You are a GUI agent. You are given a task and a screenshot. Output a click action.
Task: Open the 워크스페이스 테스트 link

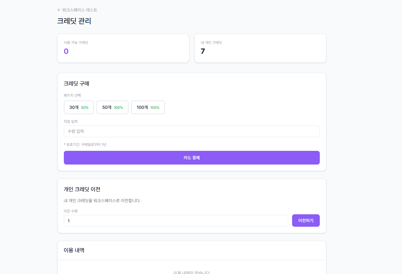pyautogui.click(x=78, y=10)
